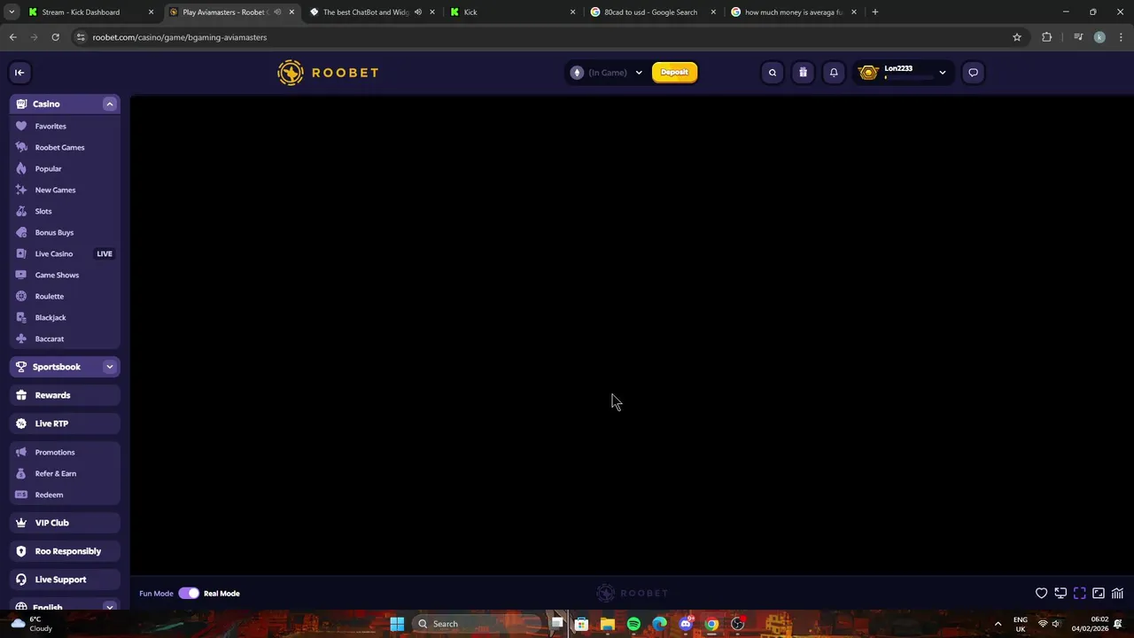This screenshot has height=638, width=1134.
Task: Bookmark this page with the star icon
Action: (x=1017, y=37)
